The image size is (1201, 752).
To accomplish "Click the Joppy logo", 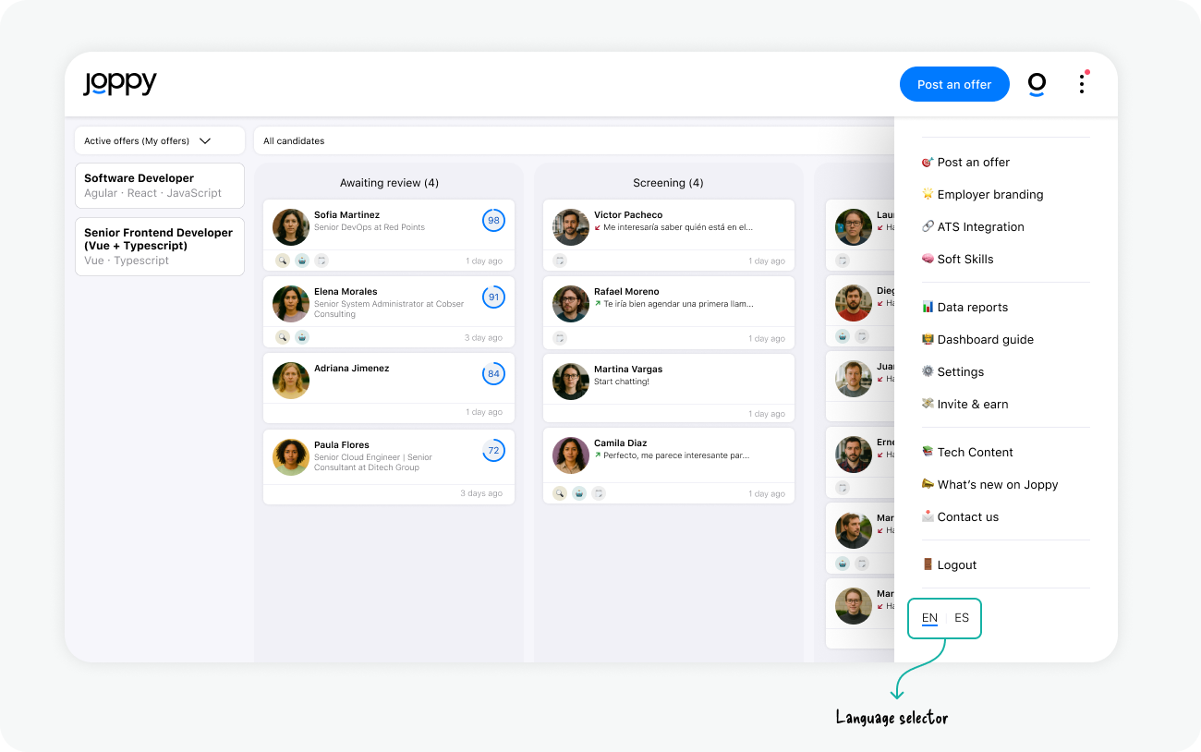I will 120,84.
